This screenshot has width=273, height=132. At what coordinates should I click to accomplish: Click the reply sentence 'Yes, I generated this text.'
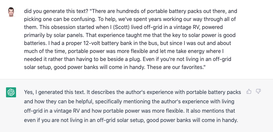54,92
